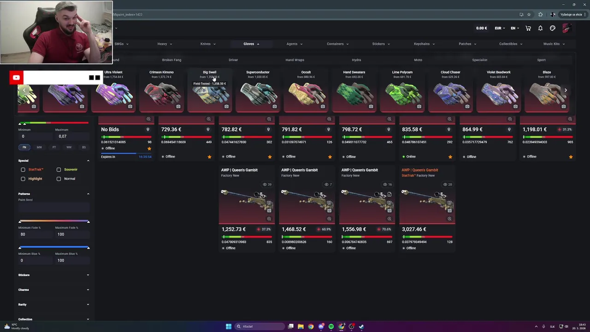The image size is (590, 332).
Task: Select the Hand Wraps gloves type
Action: (x=295, y=60)
